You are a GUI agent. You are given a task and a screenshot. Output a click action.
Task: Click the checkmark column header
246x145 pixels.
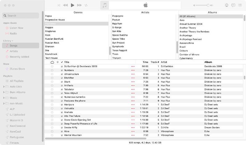click(x=62, y=62)
